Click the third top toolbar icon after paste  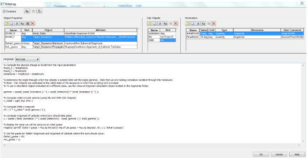pyautogui.click(x=39, y=11)
